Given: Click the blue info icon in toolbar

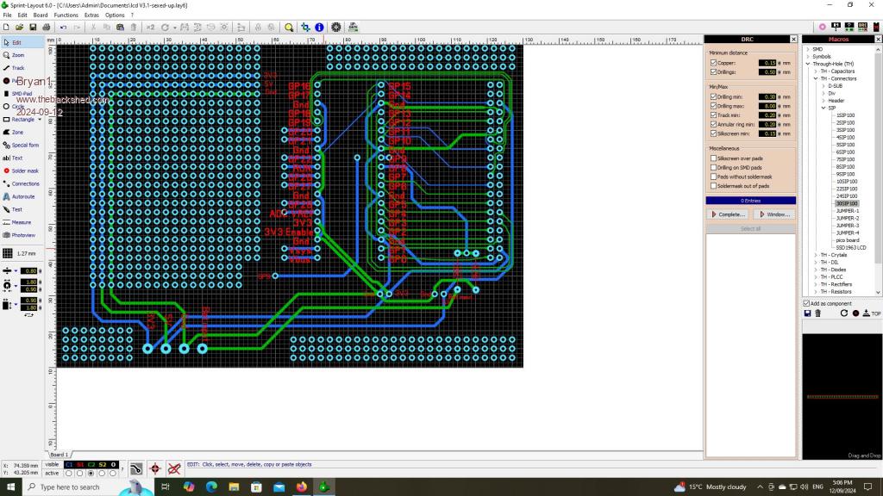Looking at the screenshot, I should coord(319,28).
